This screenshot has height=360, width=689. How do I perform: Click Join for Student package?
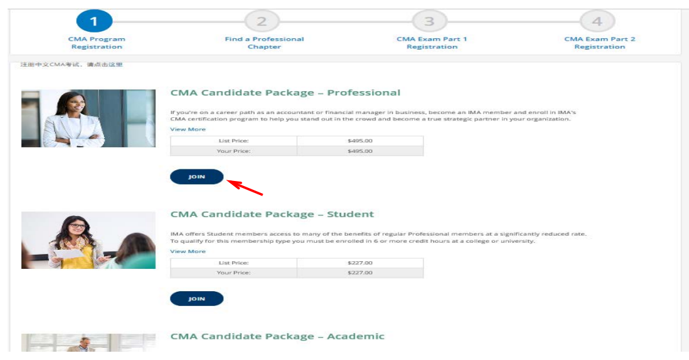point(196,299)
